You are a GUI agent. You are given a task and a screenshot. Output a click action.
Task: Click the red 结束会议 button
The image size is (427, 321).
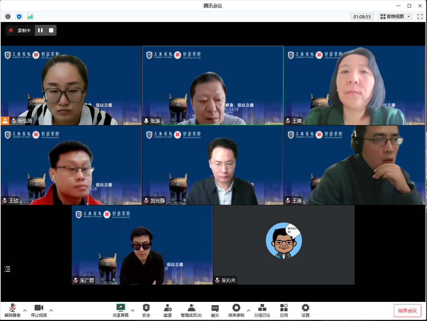[x=407, y=311]
